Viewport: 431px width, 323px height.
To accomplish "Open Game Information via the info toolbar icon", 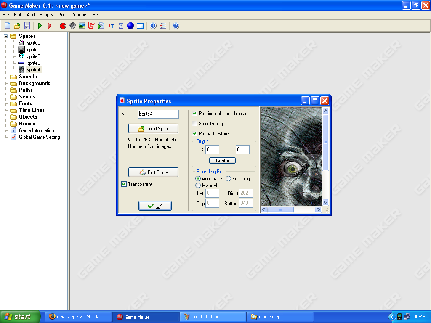I will pos(153,26).
